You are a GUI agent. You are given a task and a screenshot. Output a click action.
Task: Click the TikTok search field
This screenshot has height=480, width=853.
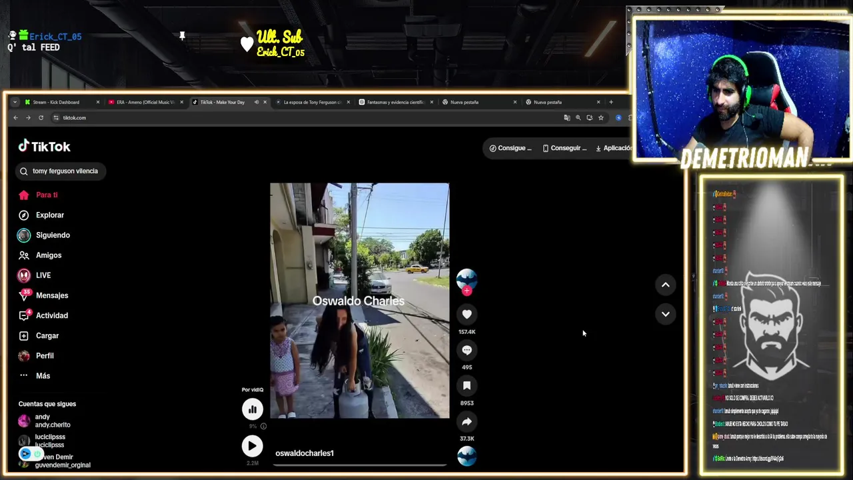pos(61,171)
